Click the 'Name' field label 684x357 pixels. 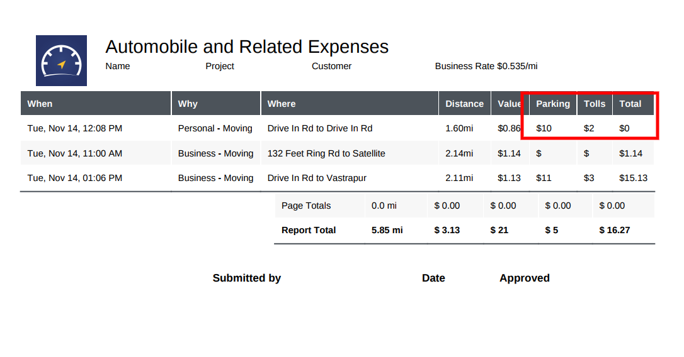[118, 66]
